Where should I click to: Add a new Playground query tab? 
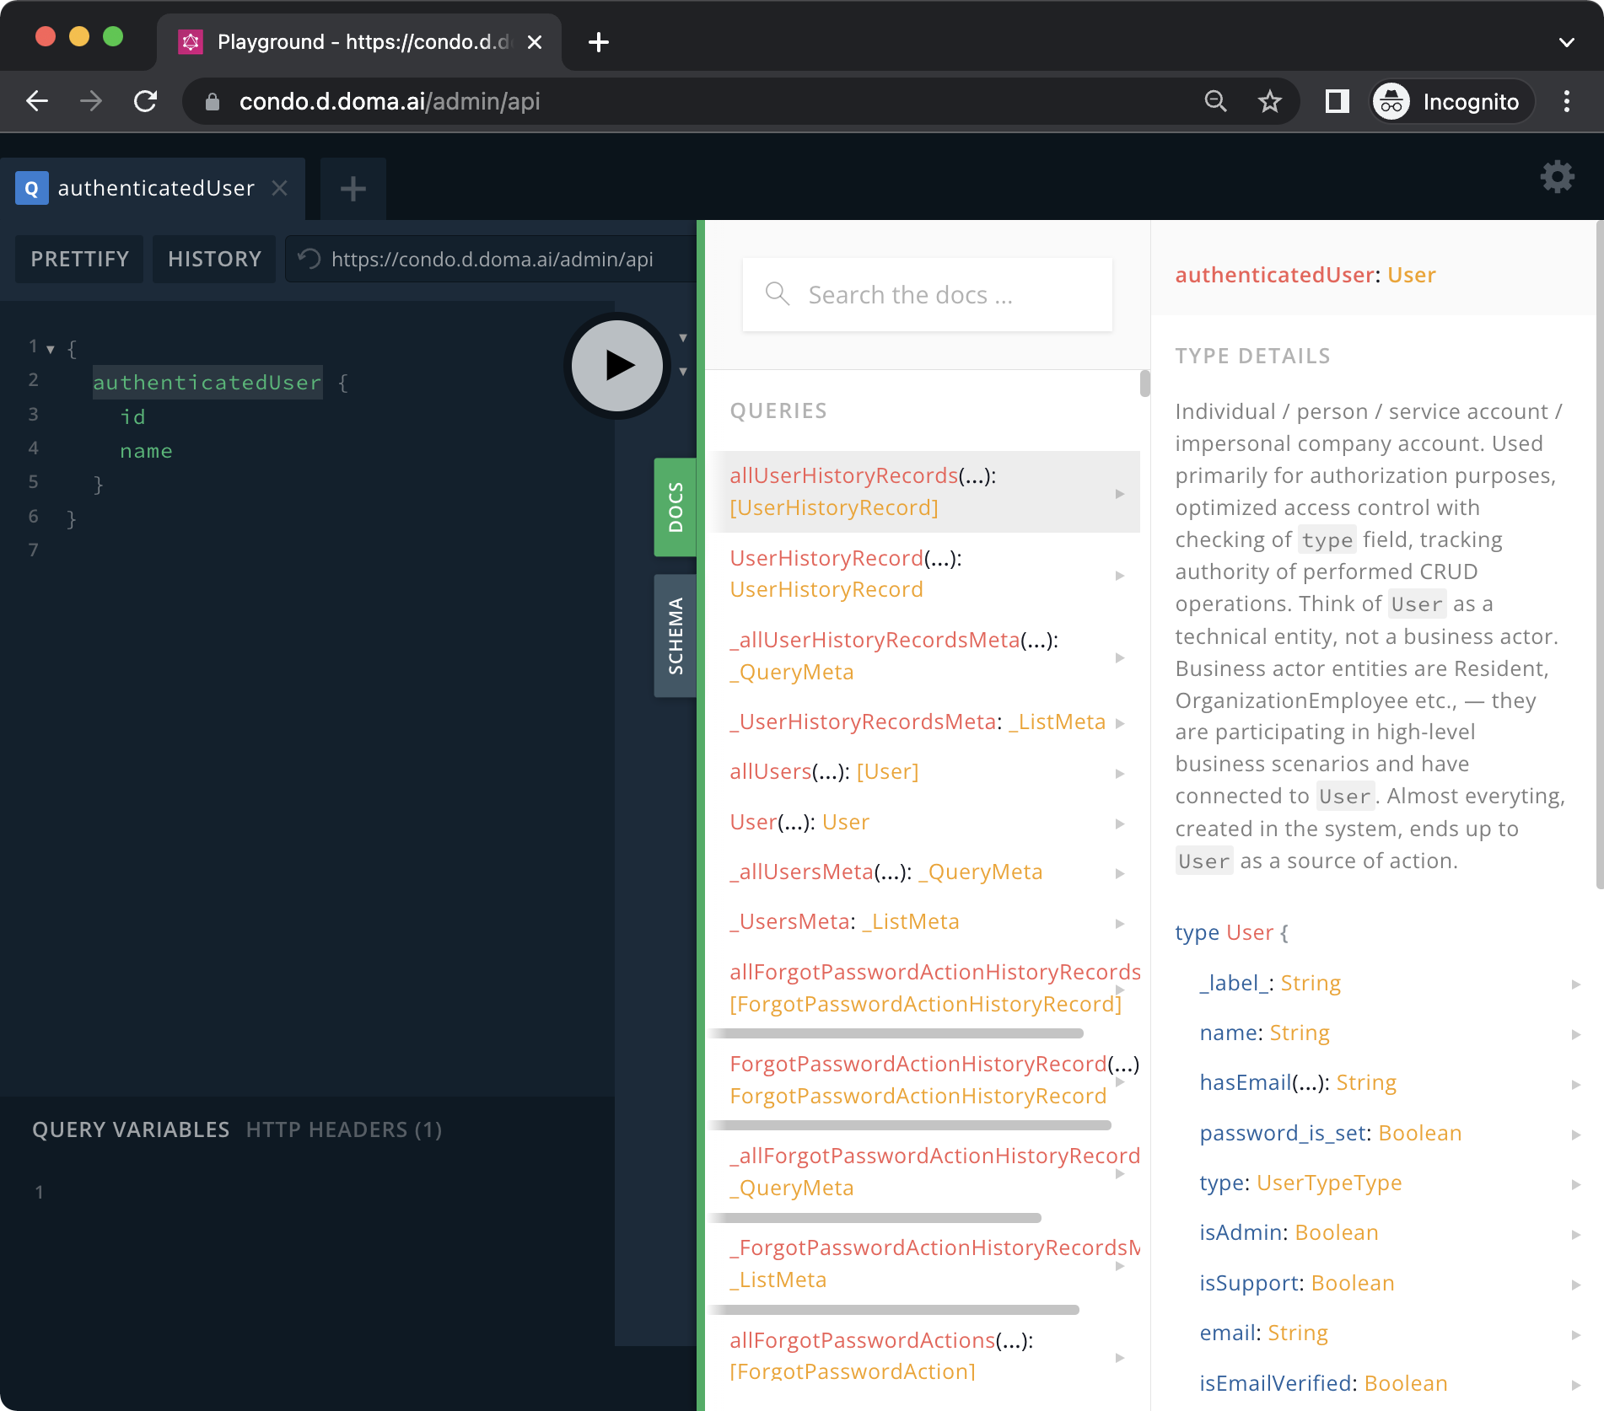click(353, 189)
